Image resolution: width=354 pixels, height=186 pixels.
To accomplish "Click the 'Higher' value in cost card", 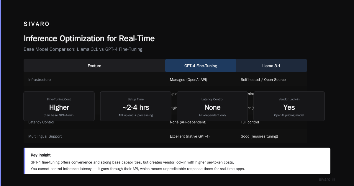I will (x=59, y=107).
